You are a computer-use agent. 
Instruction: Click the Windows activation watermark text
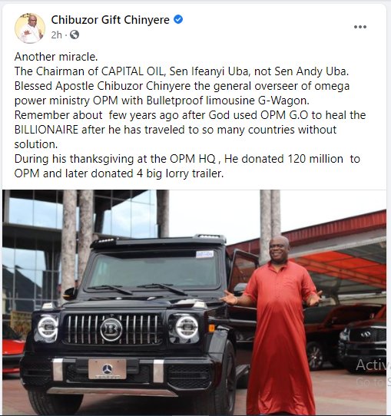tap(373, 373)
